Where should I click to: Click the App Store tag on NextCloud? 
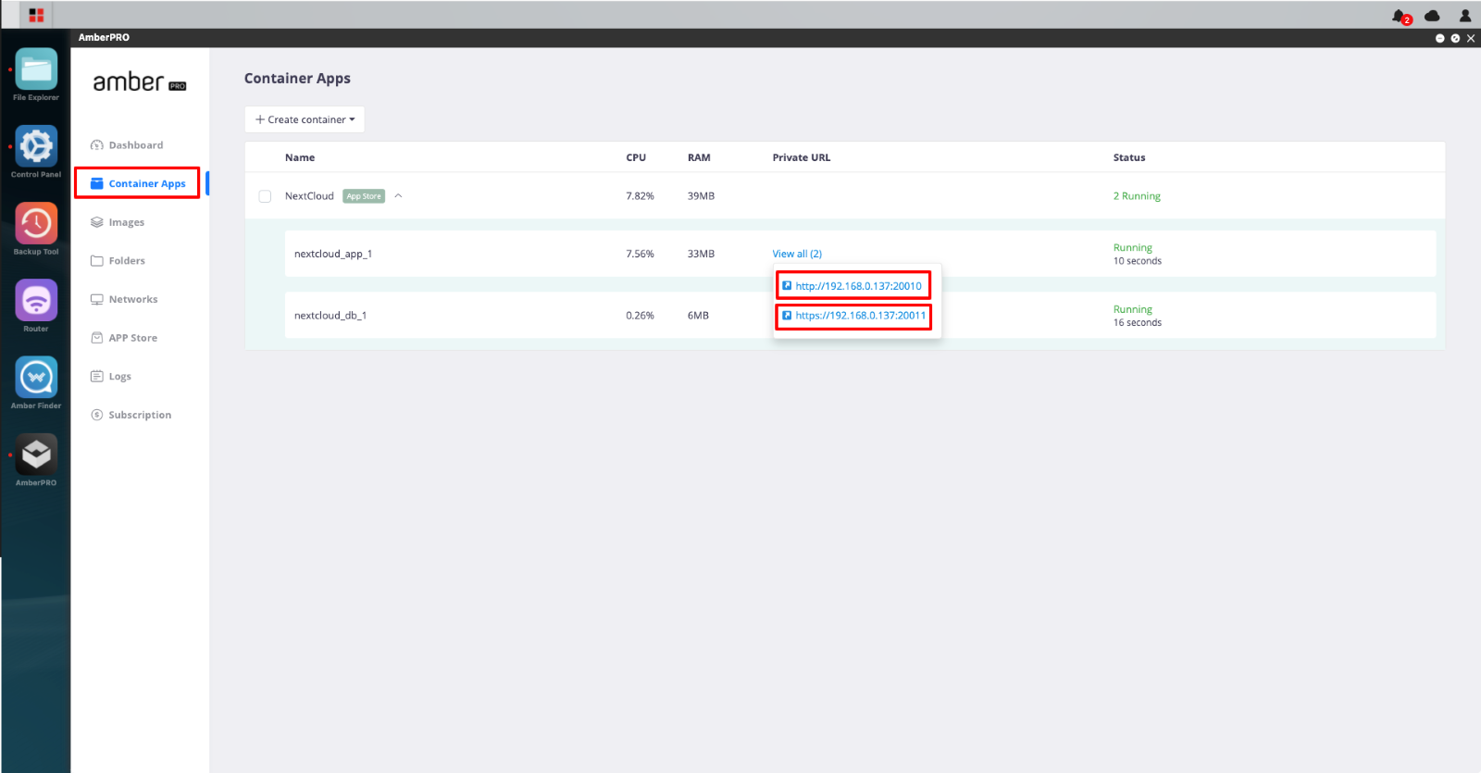364,196
